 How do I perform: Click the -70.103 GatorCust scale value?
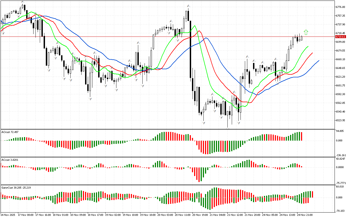click(x=340, y=210)
